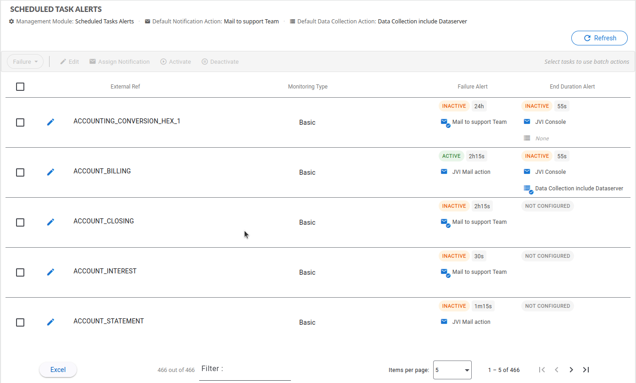
Task: Open edit pencil for ACCOUNT_CLOSING
Action: (50, 222)
